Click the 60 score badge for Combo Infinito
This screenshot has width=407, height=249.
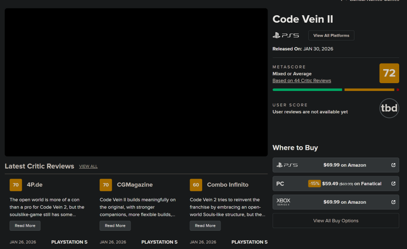click(x=196, y=185)
